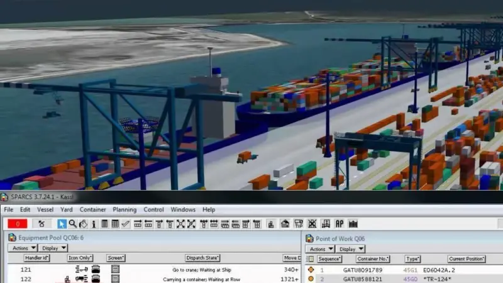Viewport: 503px width, 283px height.
Task: Open Point of Work Display dropdown
Action: (x=351, y=249)
